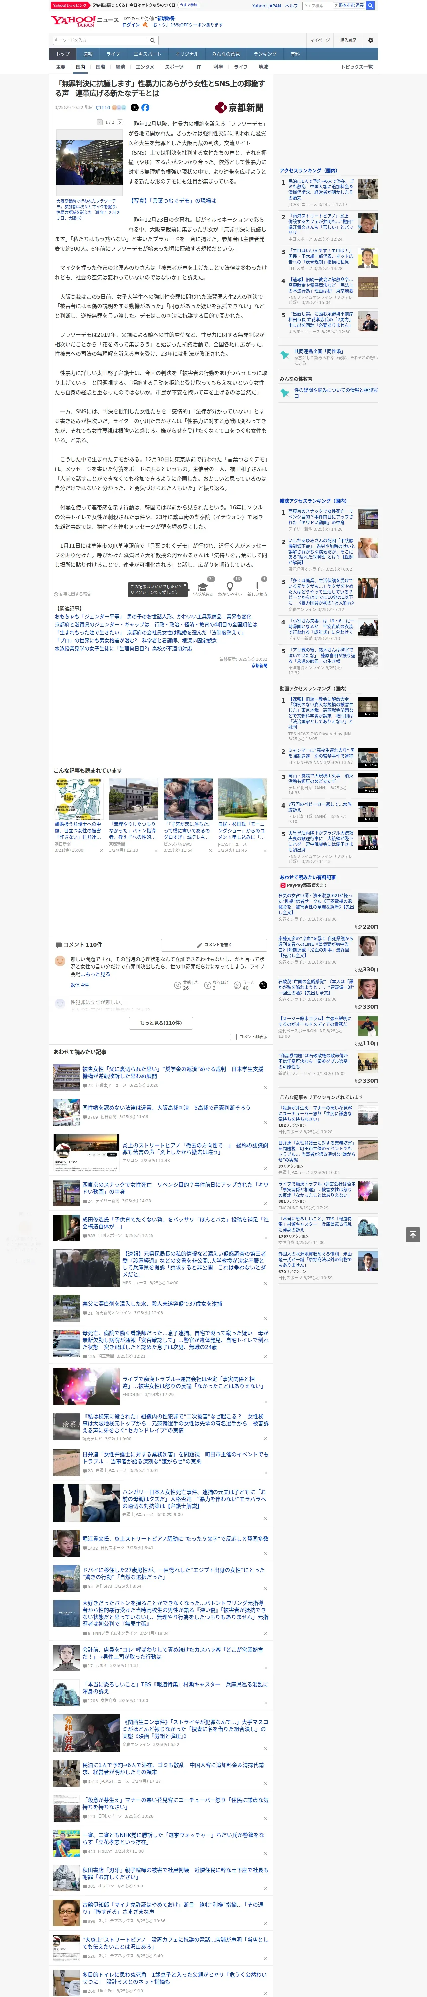Open the ランキング tab
The image size is (427, 1997).
(265, 54)
